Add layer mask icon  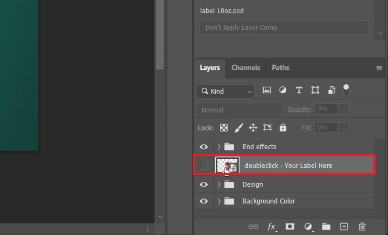coord(290,226)
